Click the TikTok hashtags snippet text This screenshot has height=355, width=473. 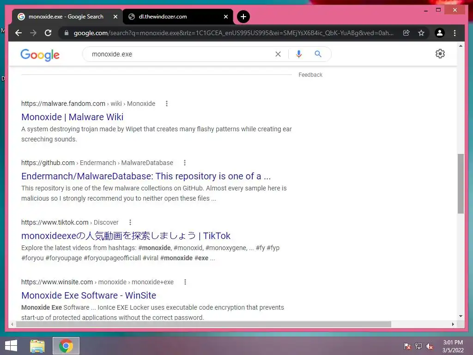click(150, 253)
